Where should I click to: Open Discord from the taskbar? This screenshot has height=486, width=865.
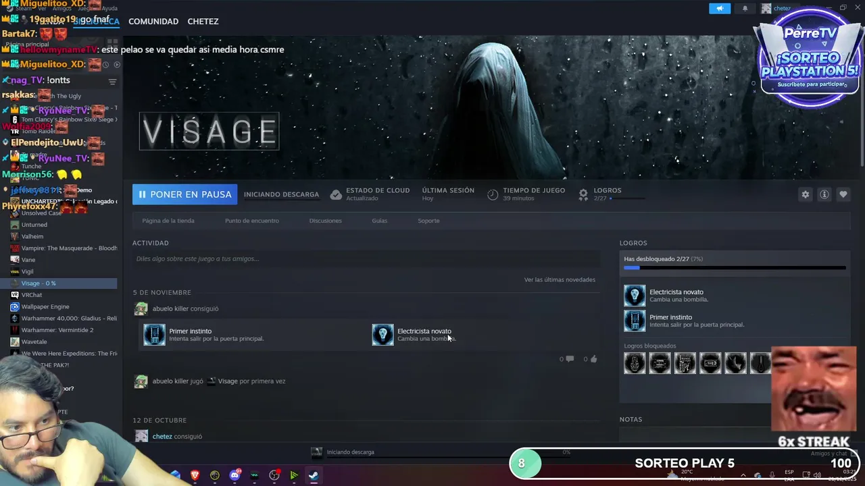coord(234,475)
